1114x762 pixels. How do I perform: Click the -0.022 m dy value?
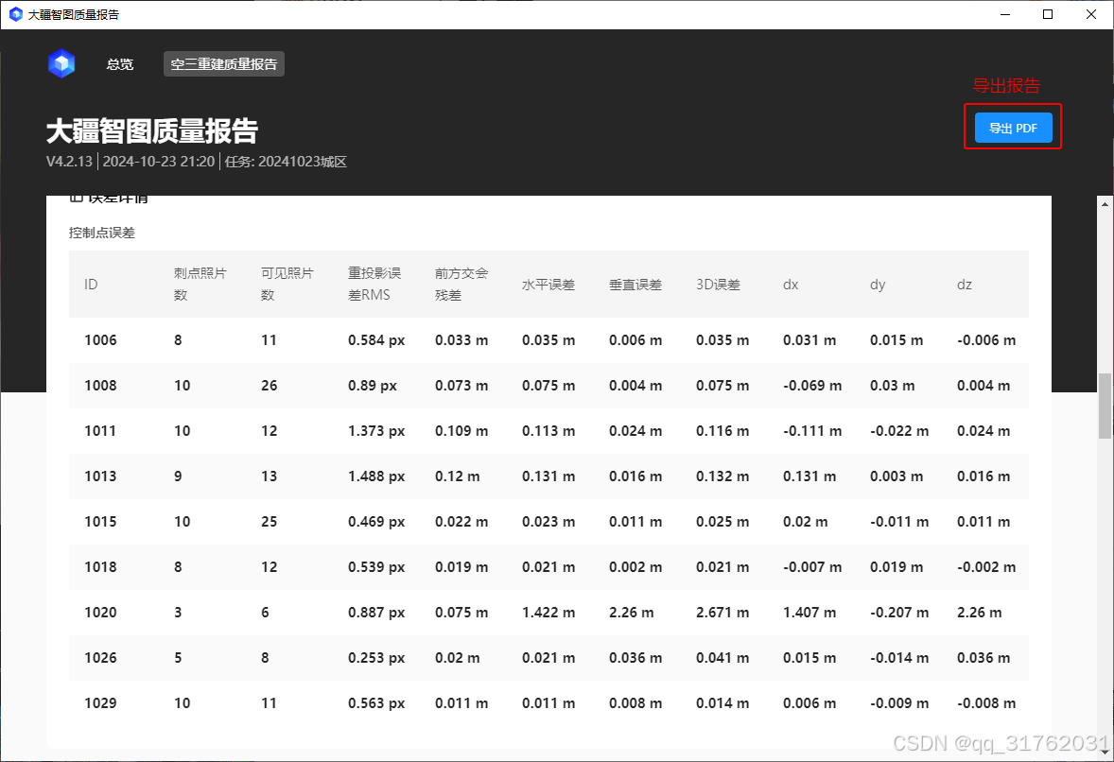click(899, 431)
